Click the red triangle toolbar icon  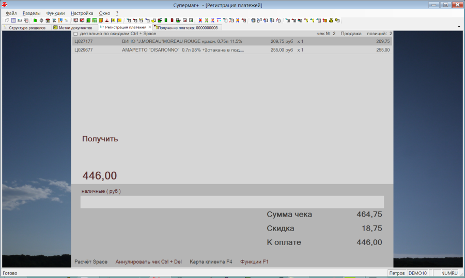coord(107,21)
